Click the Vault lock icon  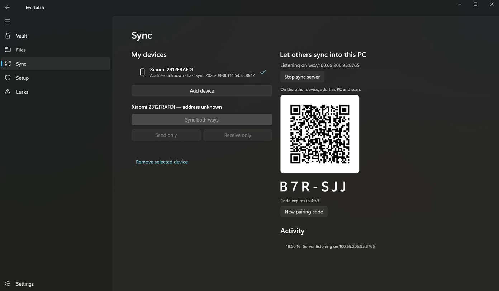pos(8,36)
